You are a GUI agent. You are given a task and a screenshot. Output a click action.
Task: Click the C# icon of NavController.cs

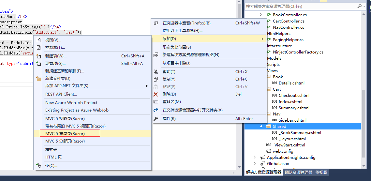click(269, 27)
